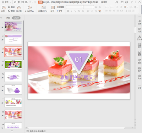Expand the numbered list dropdown arrow

[114, 7]
